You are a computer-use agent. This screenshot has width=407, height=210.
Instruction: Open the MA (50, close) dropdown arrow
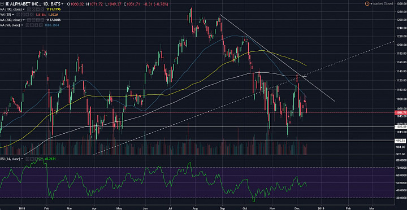(x=22, y=25)
